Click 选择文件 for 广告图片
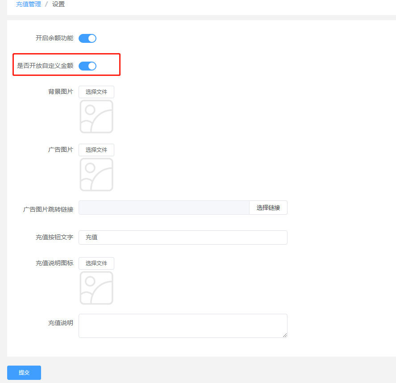This screenshot has width=396, height=383. point(96,150)
